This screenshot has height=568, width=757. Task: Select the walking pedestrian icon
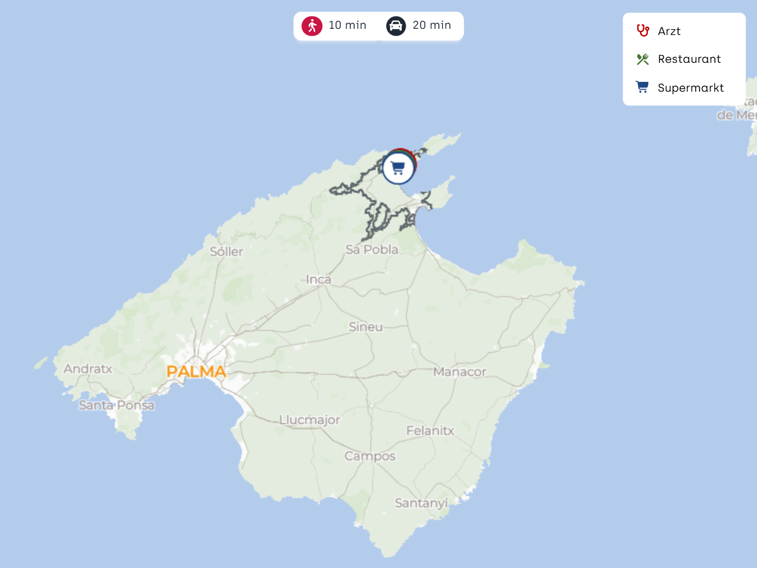312,26
